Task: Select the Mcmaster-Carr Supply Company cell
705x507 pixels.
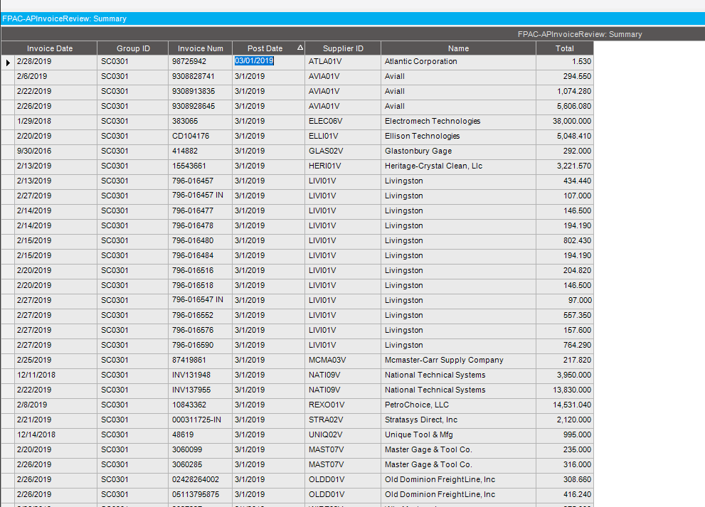Action: 444,361
